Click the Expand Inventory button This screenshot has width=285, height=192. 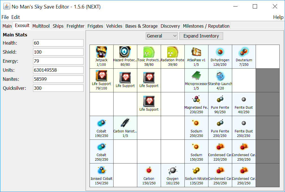[201, 36]
